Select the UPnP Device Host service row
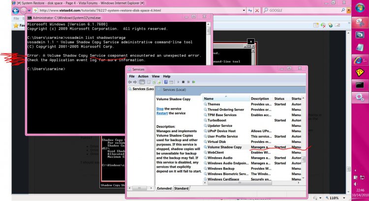This screenshot has height=201, width=369. tap(252, 131)
